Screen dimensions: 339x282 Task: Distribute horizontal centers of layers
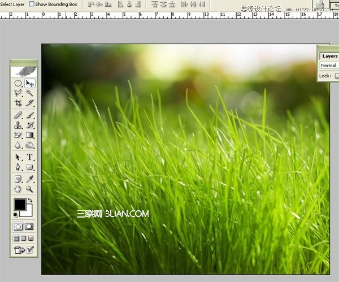(x=193, y=4)
